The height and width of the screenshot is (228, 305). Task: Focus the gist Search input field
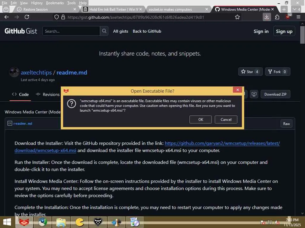coord(71,31)
